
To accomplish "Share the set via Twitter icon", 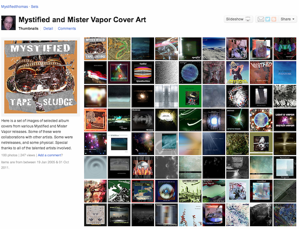I will click(x=268, y=19).
